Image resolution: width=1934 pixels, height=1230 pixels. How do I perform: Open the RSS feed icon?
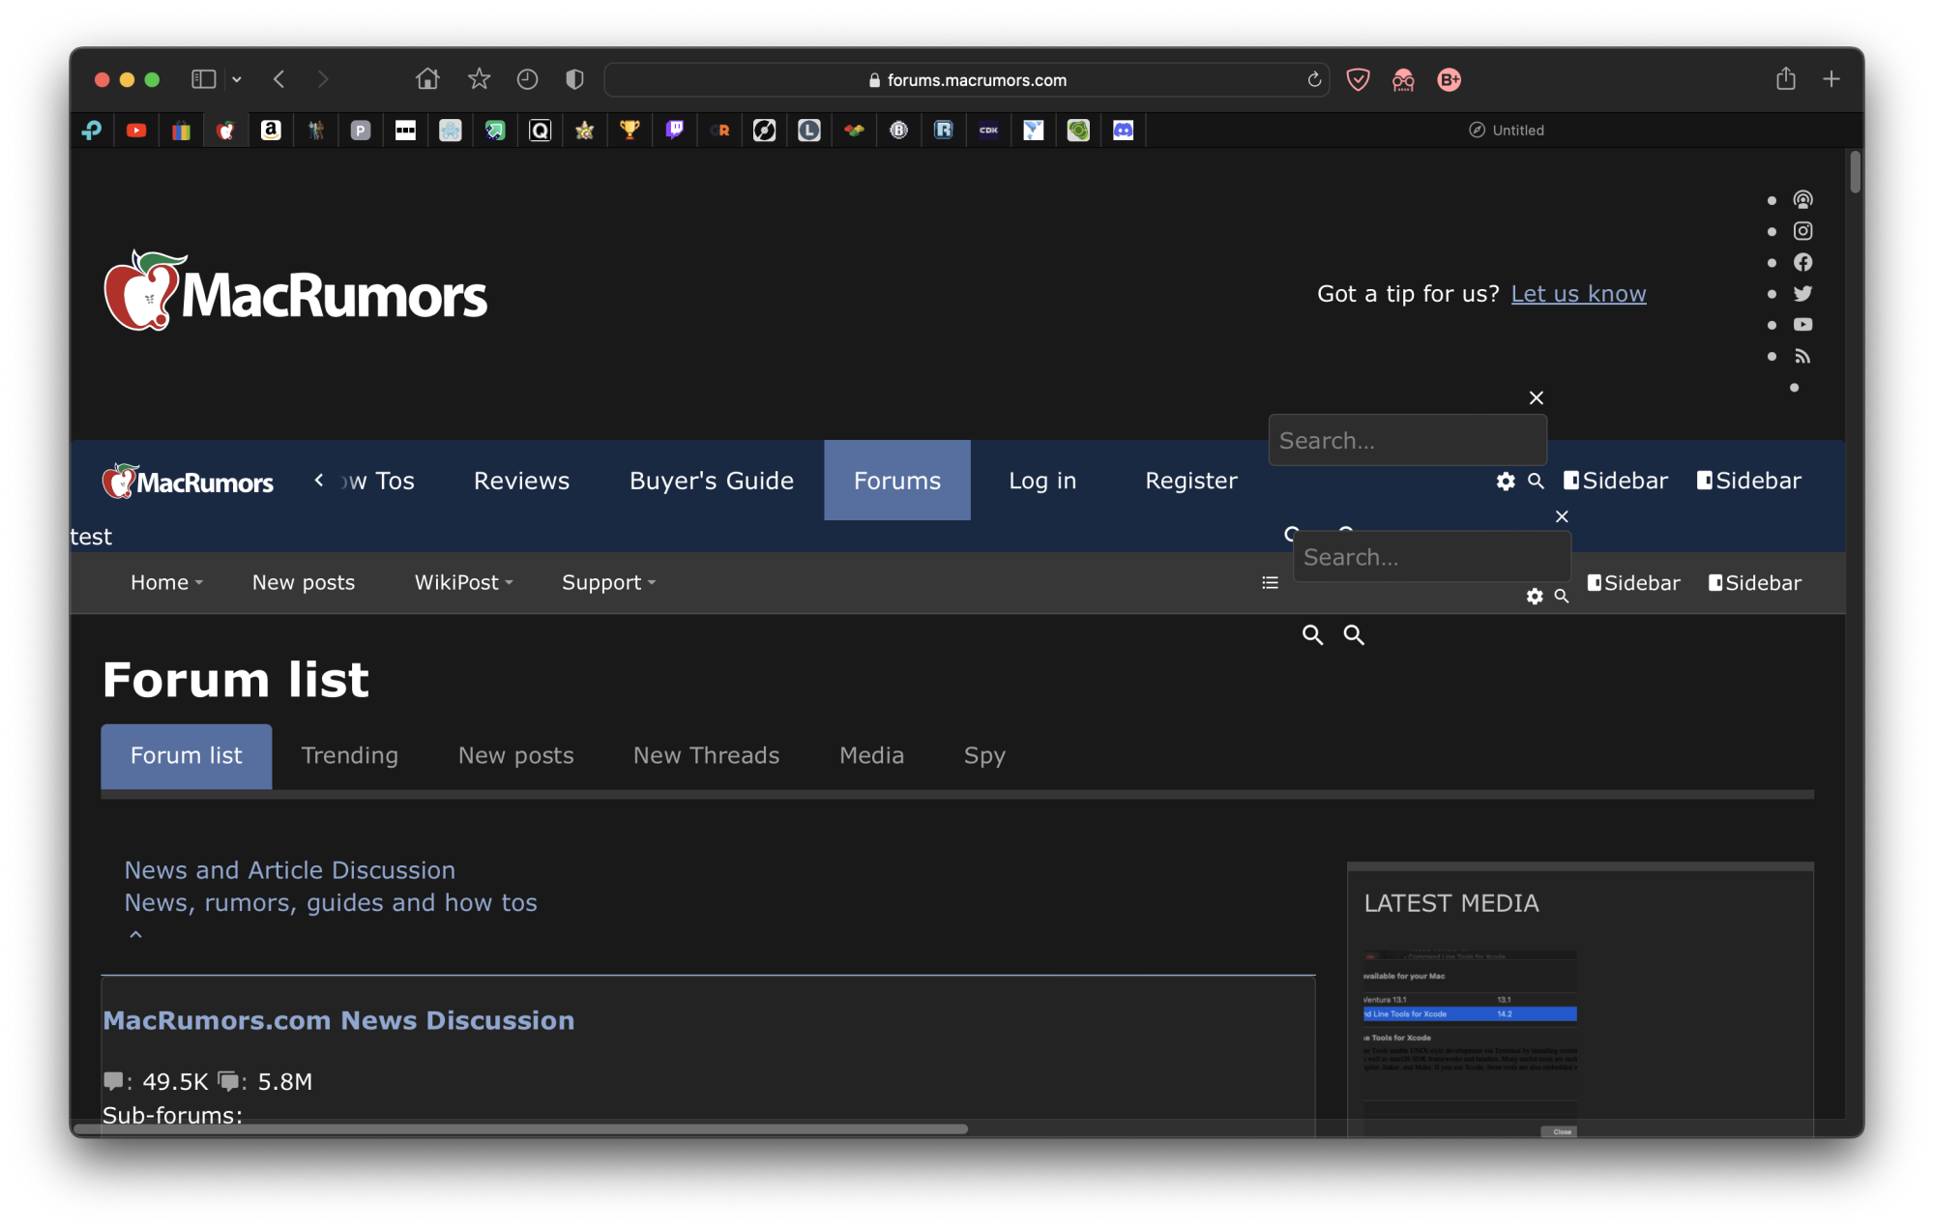point(1802,357)
